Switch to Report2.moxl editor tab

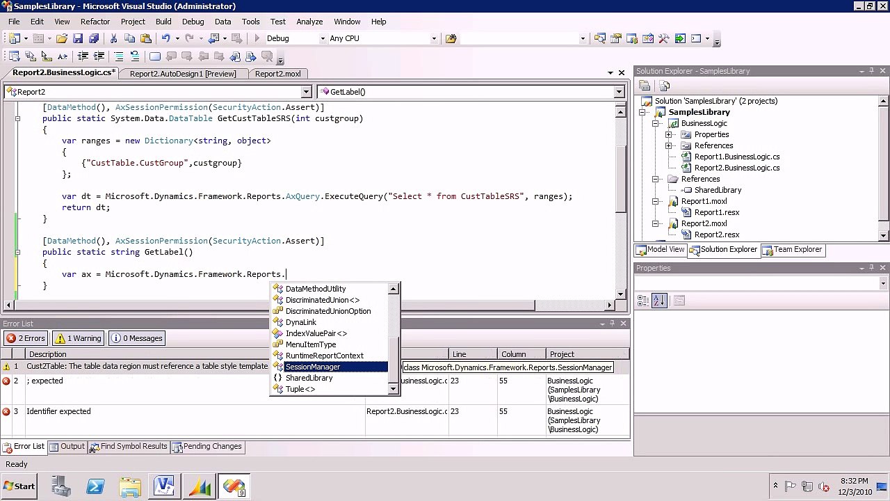[278, 74]
